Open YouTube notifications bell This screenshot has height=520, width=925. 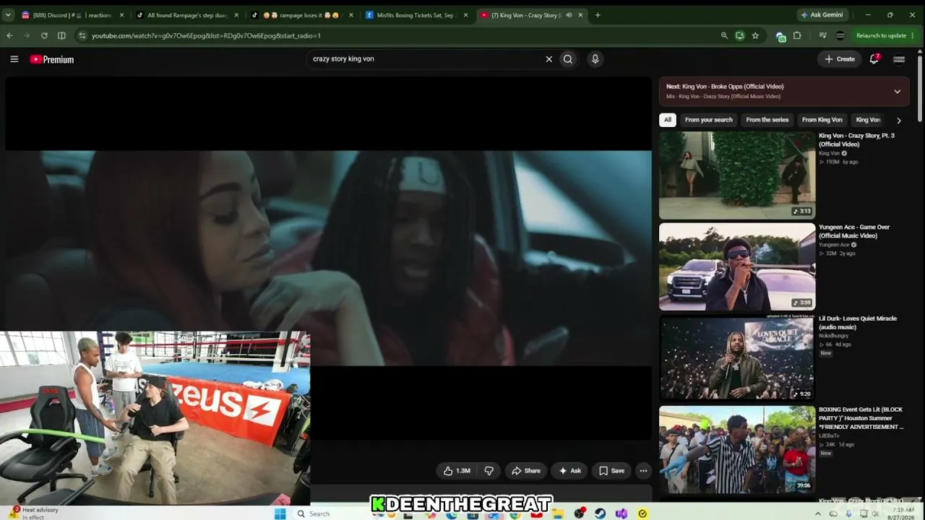click(874, 59)
